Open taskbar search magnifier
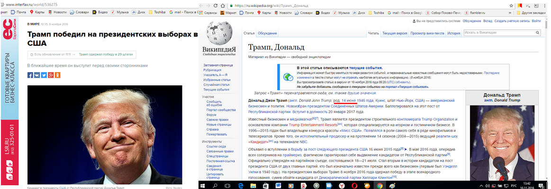 point(215,185)
